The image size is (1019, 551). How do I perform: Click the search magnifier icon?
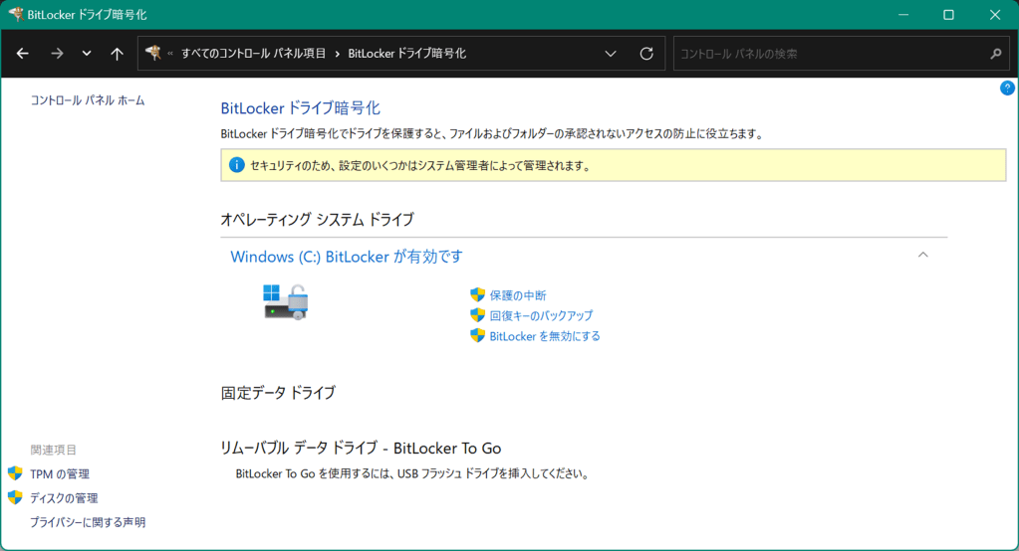pyautogui.click(x=995, y=54)
